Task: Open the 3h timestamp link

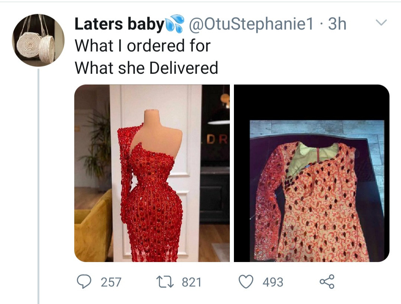Action: point(338,24)
